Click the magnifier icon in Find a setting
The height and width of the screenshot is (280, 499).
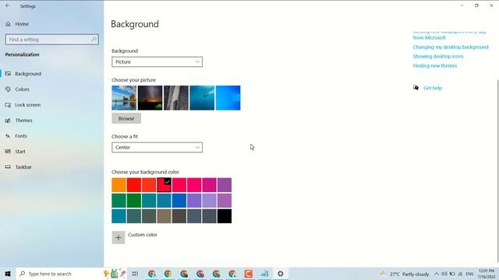pos(94,40)
